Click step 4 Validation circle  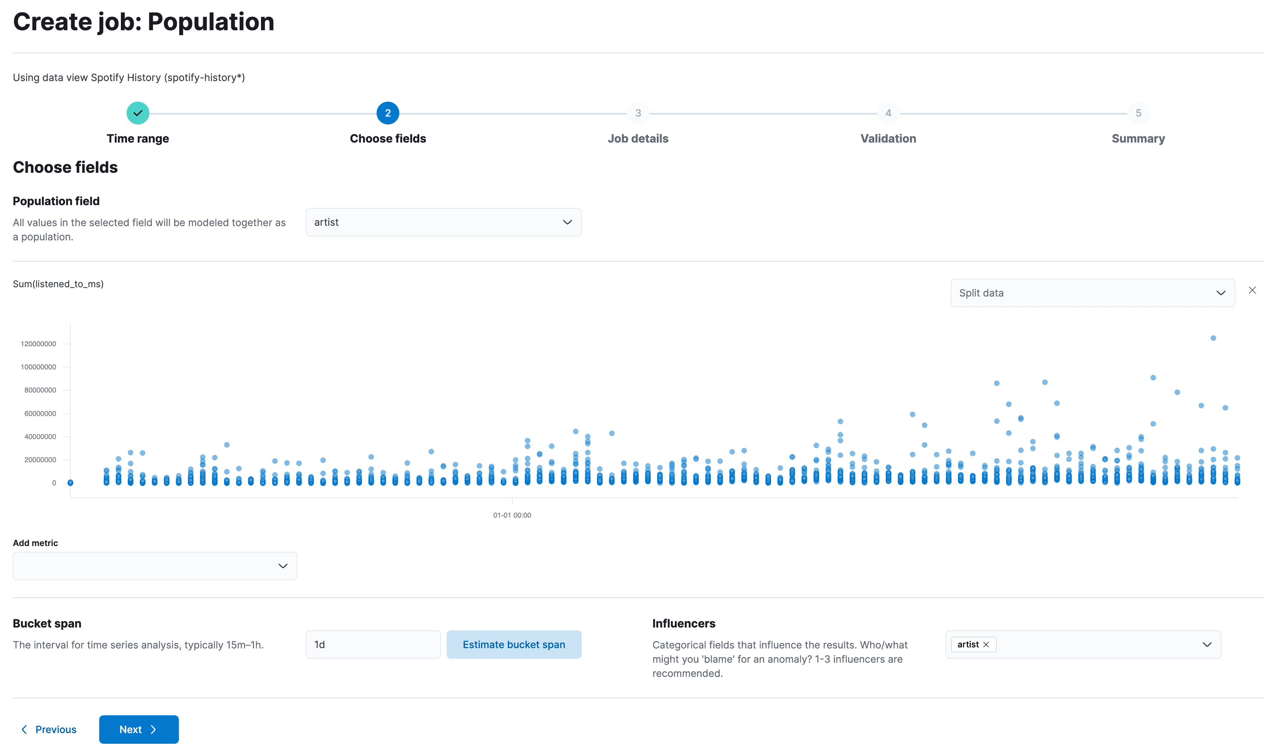(888, 113)
